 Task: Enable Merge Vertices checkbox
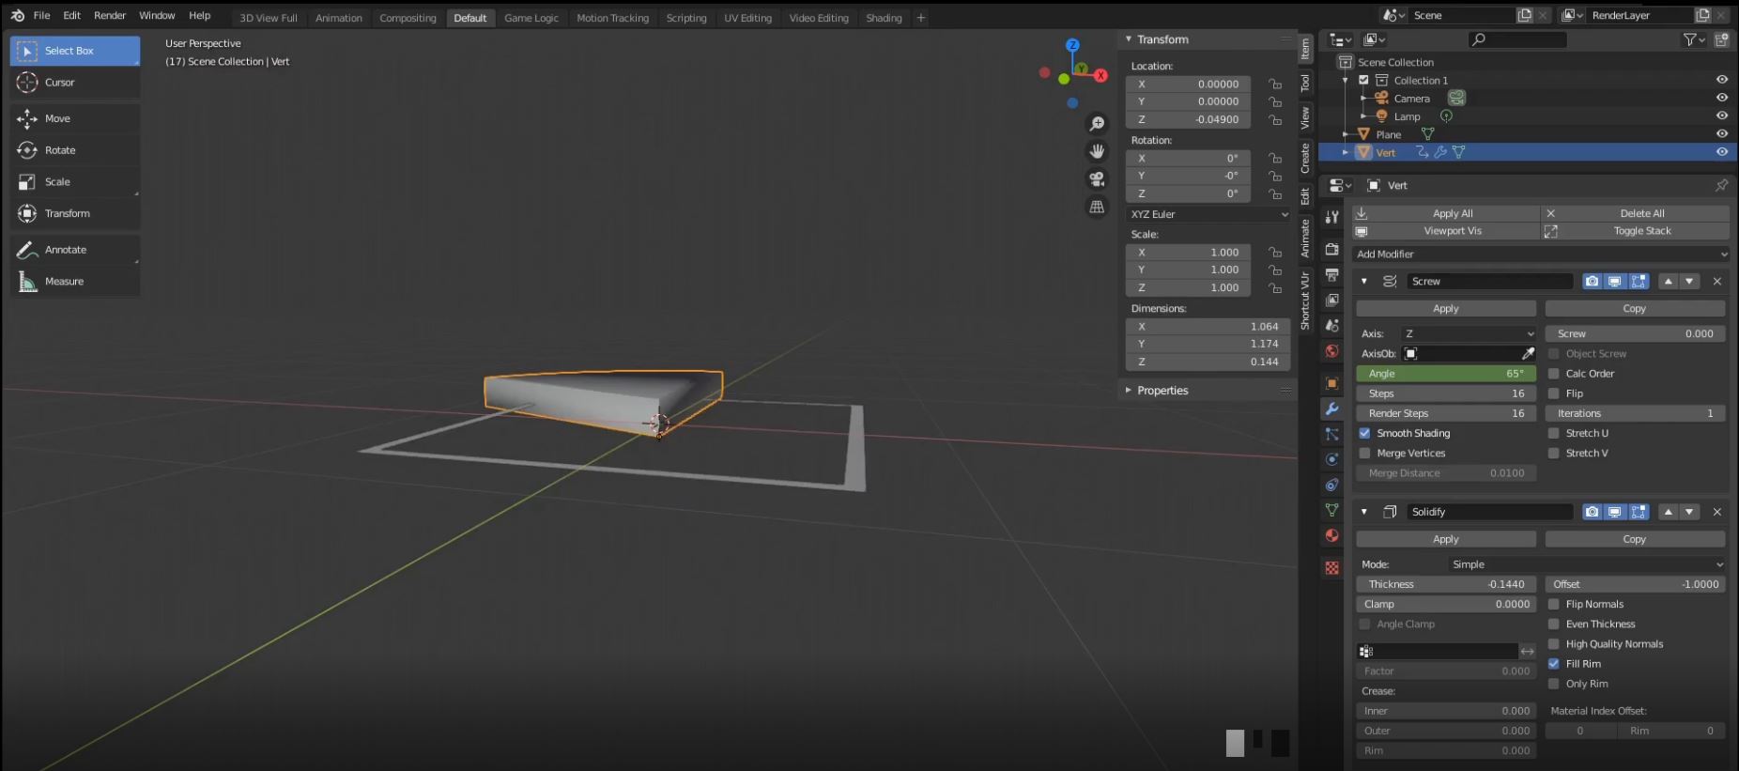1364,454
